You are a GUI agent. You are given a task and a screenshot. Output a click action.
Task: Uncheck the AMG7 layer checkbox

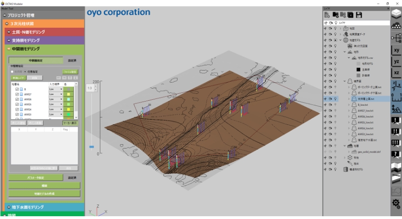(17, 94)
